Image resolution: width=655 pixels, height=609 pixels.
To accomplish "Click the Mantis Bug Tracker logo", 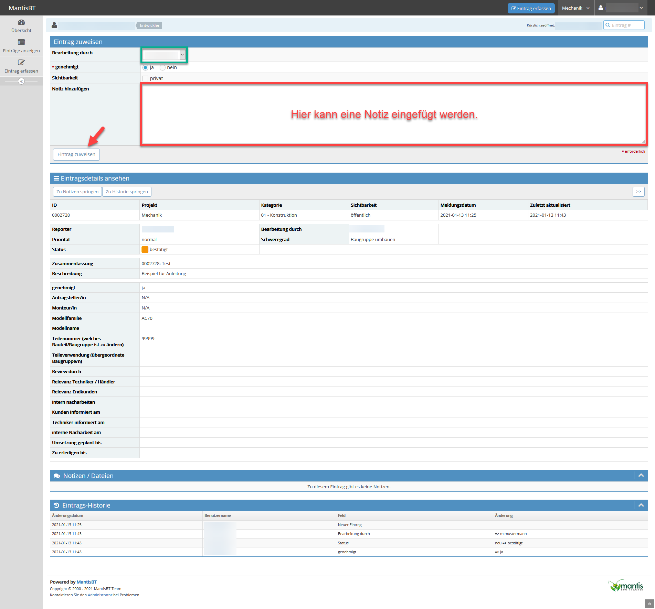I will [626, 586].
